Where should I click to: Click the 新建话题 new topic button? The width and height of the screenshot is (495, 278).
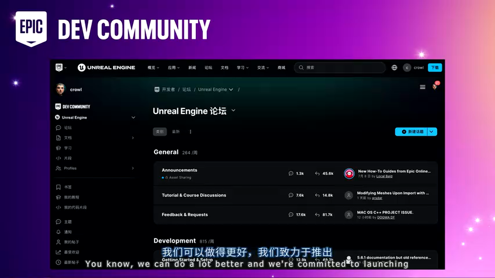click(411, 132)
